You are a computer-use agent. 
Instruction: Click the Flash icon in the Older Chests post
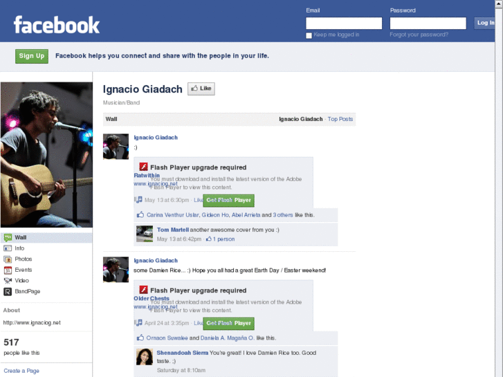click(143, 290)
